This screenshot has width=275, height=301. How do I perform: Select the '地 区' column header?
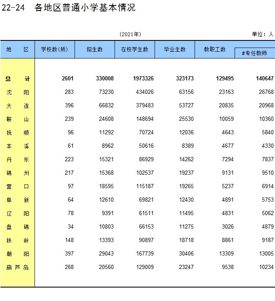point(17,50)
